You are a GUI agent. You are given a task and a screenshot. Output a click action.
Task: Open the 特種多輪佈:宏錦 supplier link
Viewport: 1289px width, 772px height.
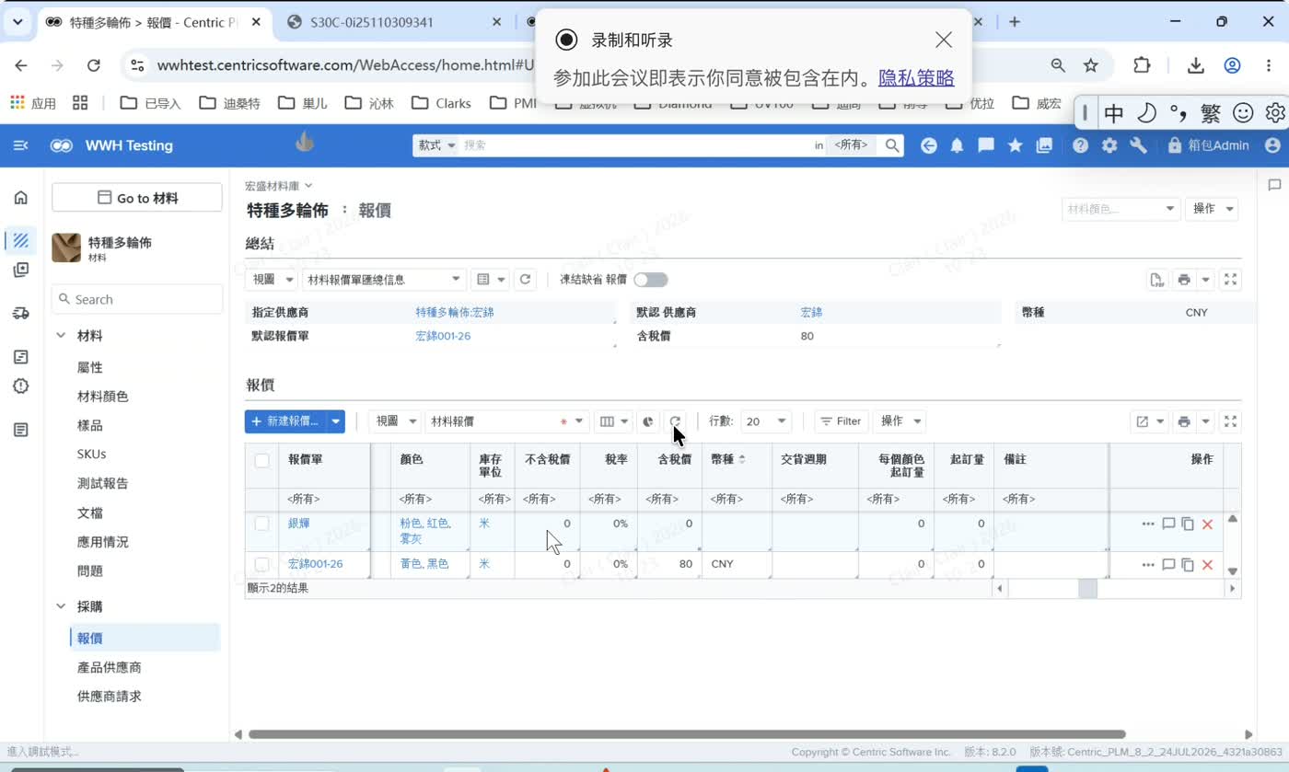click(x=455, y=313)
